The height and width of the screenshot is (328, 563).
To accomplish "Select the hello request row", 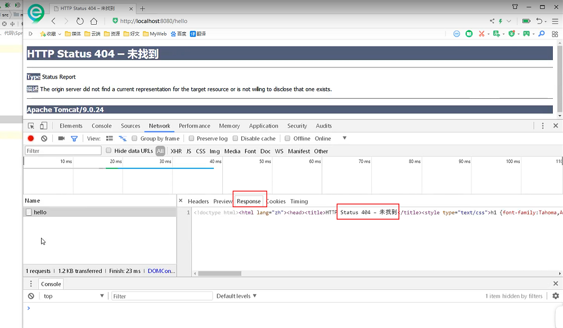I will click(x=100, y=212).
